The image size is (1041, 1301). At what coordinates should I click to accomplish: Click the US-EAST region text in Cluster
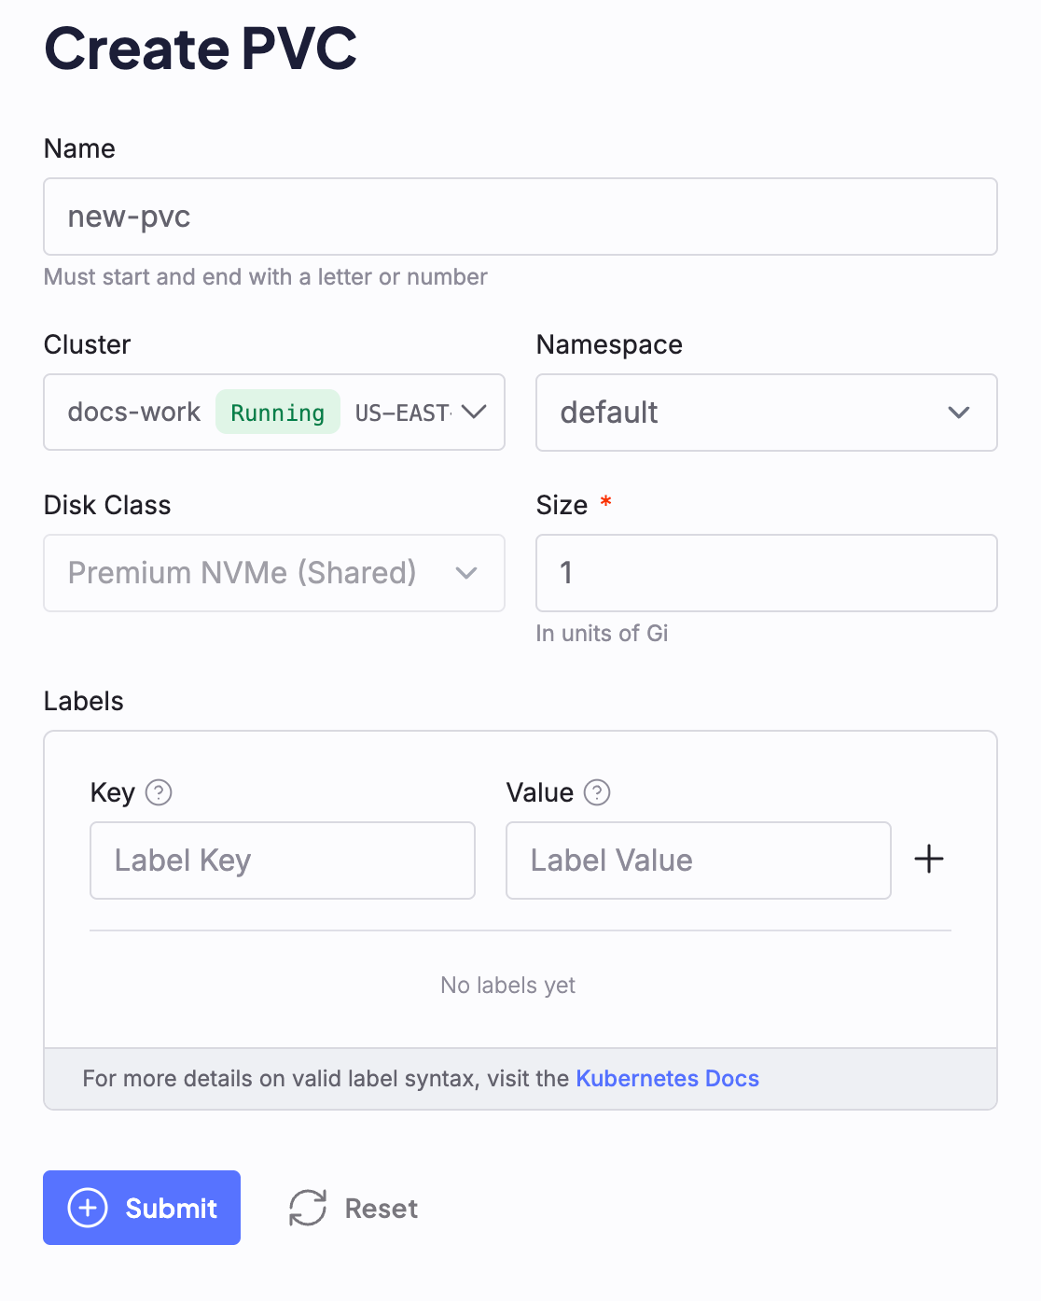click(402, 413)
